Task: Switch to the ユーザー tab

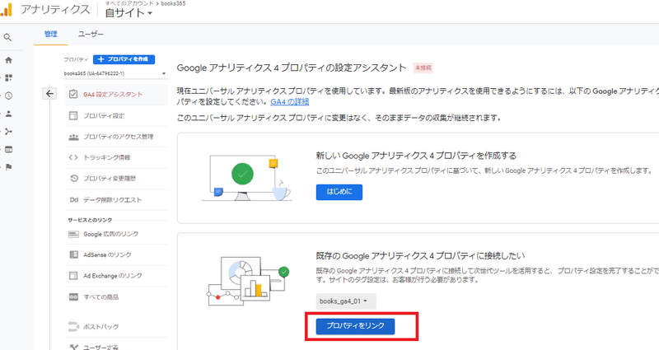Action: pos(91,34)
